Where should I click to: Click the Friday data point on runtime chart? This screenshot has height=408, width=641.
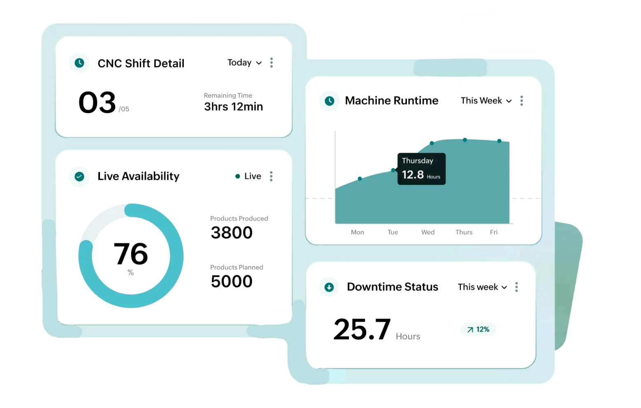(499, 141)
